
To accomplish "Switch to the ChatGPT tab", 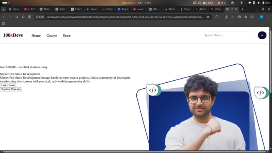I will click(x=76, y=9).
